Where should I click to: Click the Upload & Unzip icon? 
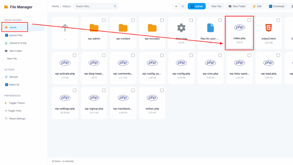[x=7, y=43]
